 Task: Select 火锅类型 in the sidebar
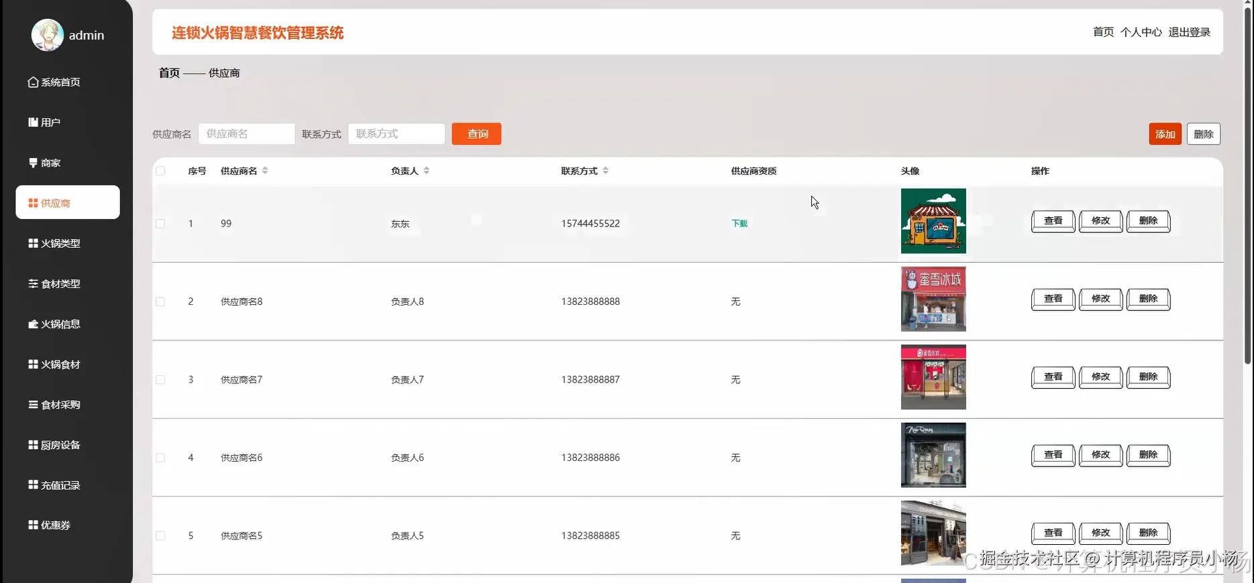[68, 243]
